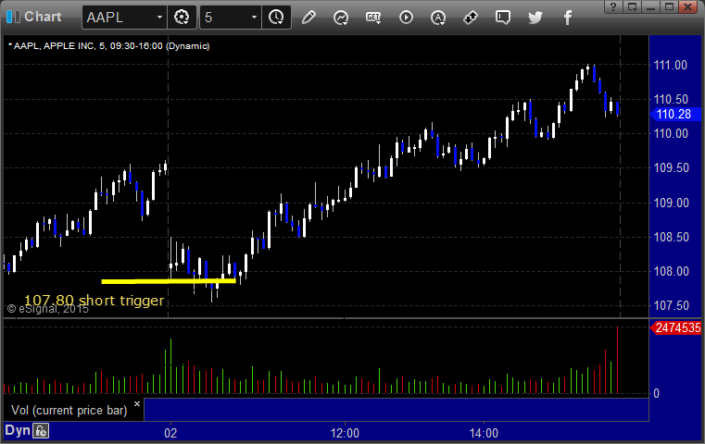Click the 108.50 price axis label

[x=671, y=237]
